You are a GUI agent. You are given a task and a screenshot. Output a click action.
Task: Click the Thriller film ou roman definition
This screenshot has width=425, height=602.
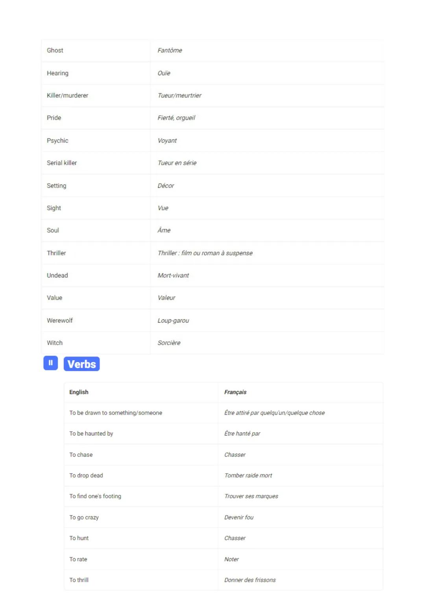click(x=205, y=253)
